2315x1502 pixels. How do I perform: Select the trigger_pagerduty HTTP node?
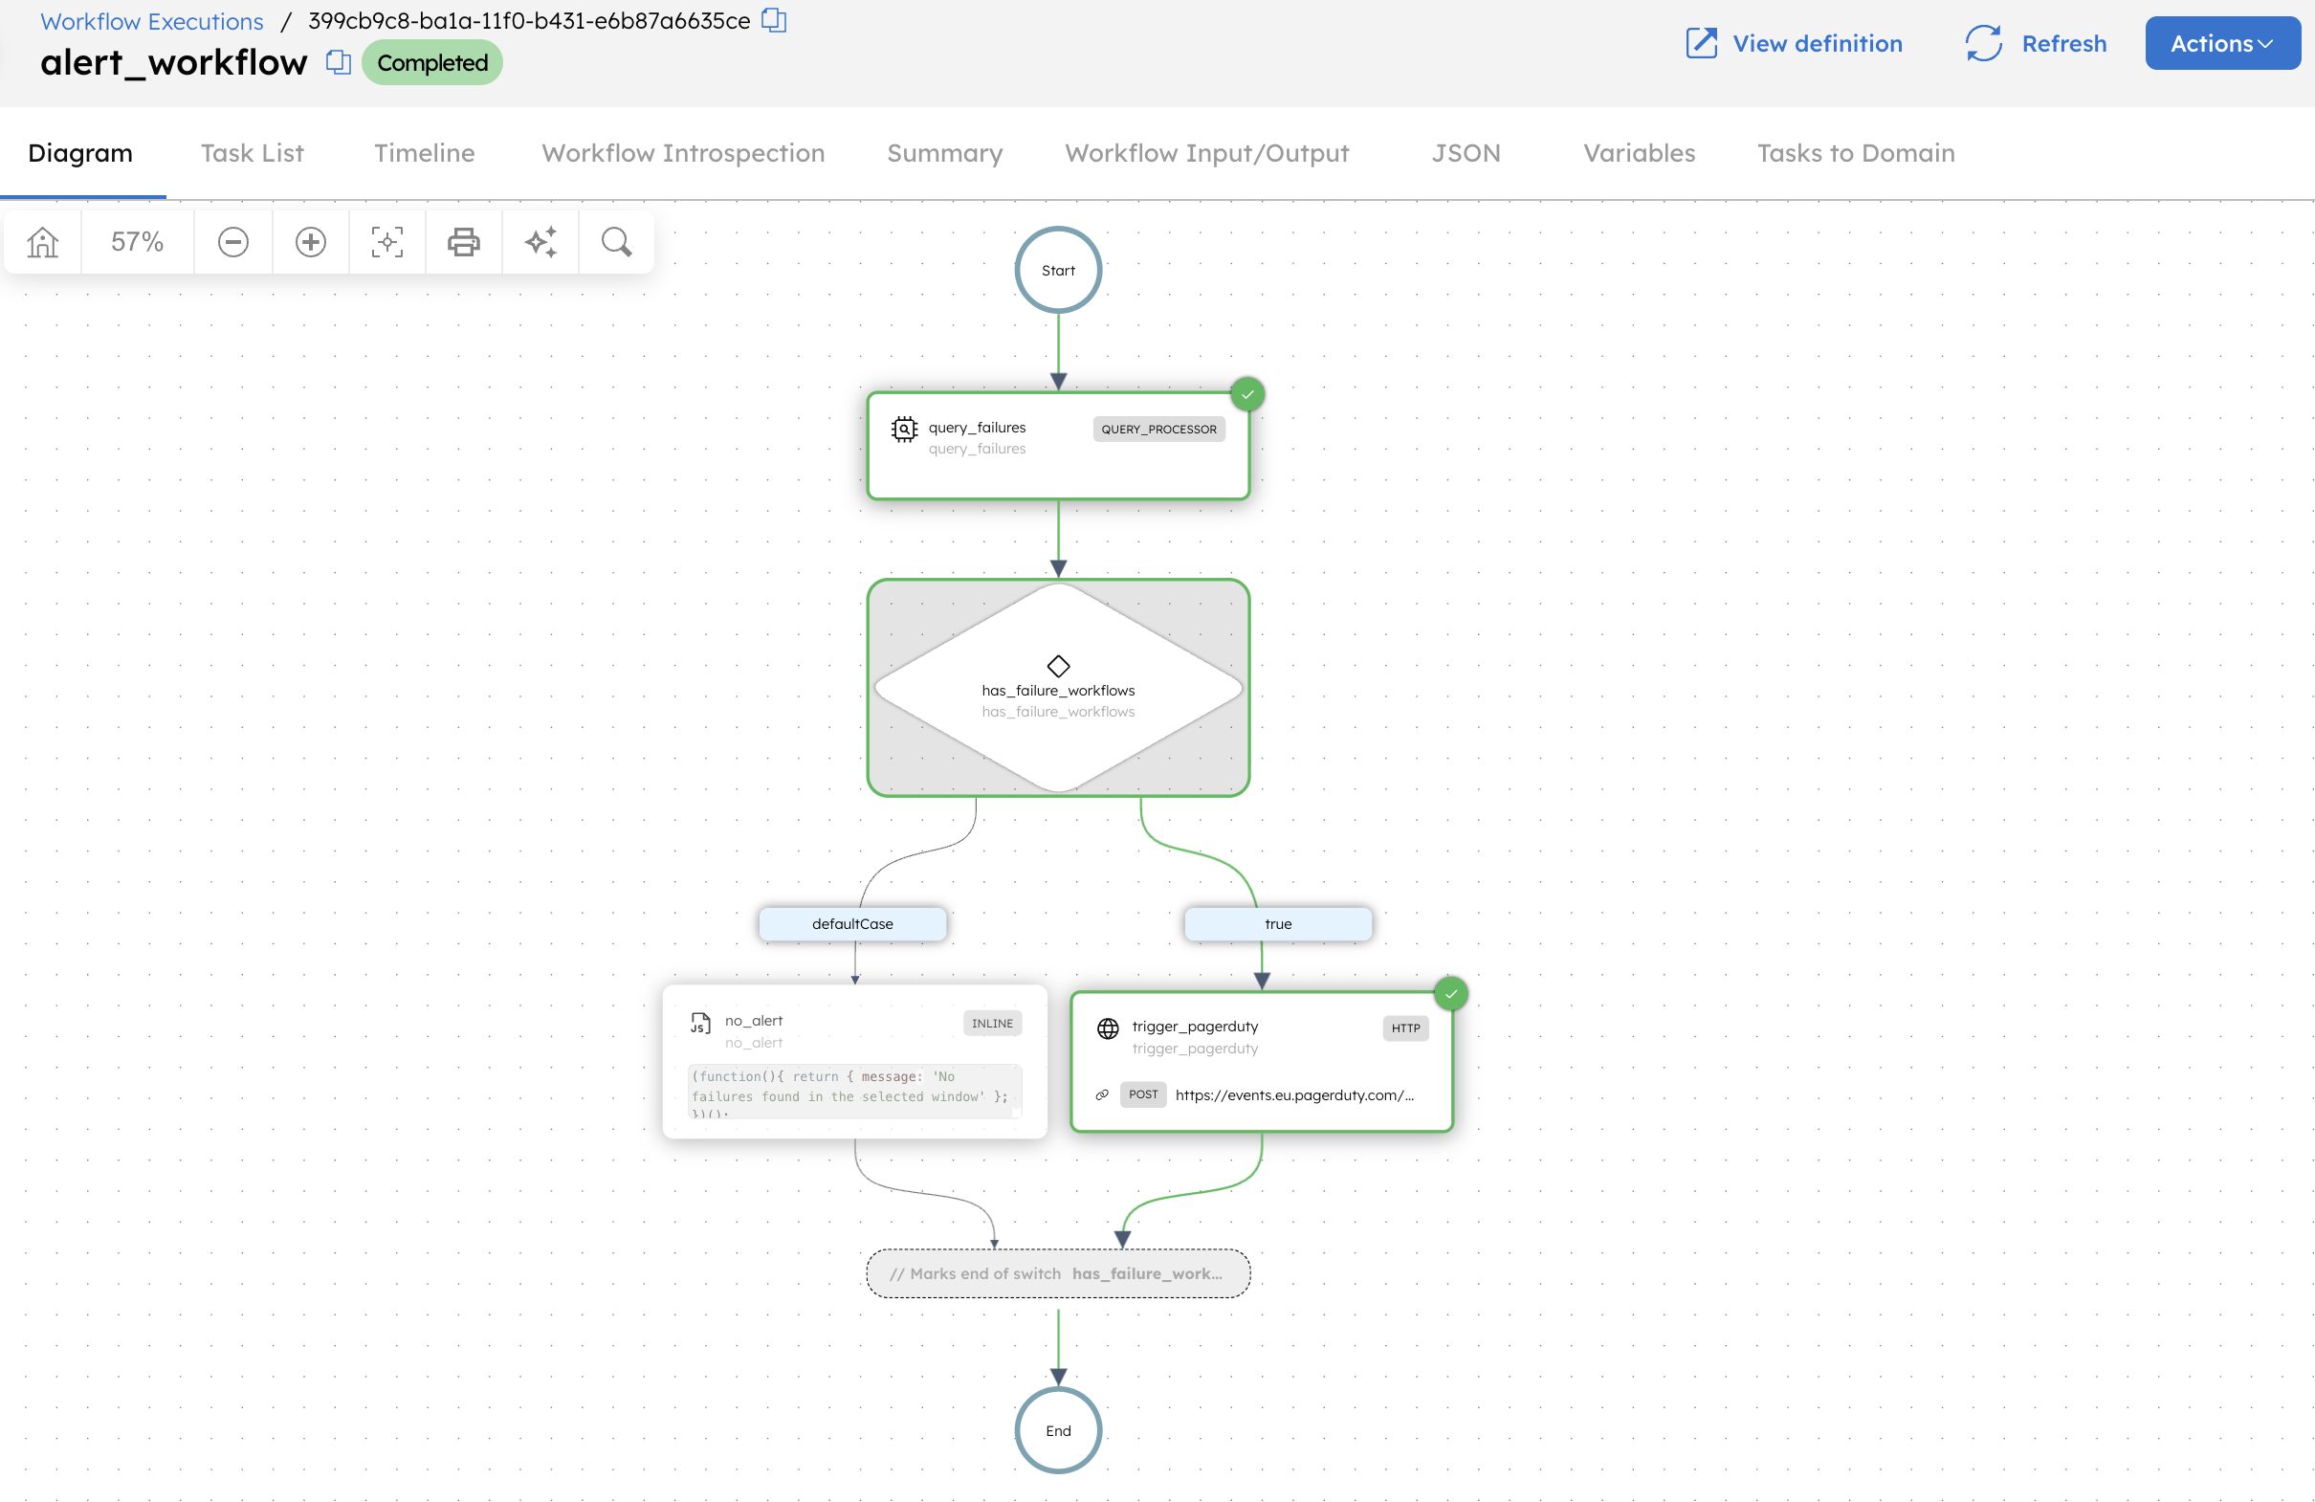pyautogui.click(x=1261, y=1061)
